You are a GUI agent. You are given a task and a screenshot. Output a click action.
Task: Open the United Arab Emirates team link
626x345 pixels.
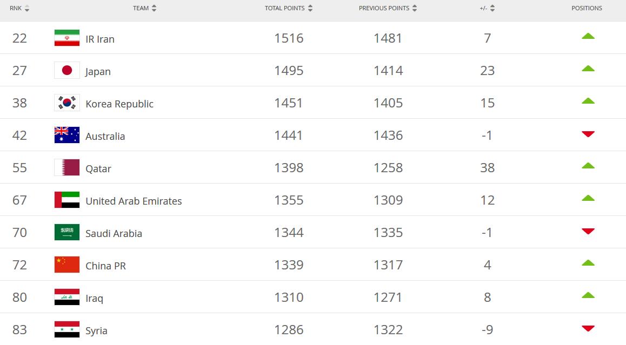click(x=134, y=201)
